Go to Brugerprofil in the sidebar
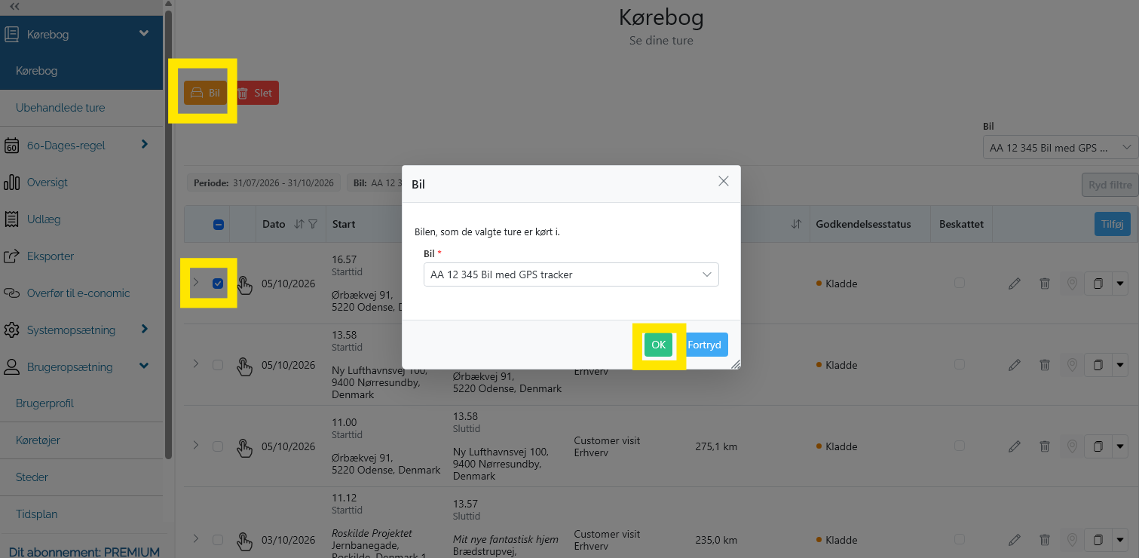The image size is (1139, 558). [x=44, y=403]
